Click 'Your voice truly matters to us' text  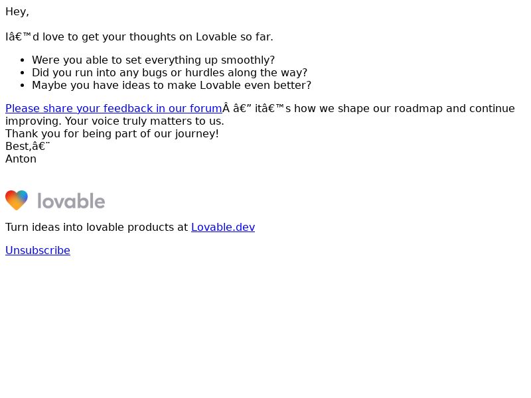tap(144, 121)
